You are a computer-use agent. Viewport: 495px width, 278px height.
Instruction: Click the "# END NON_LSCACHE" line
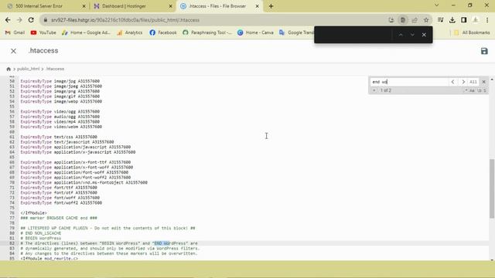(x=41, y=233)
